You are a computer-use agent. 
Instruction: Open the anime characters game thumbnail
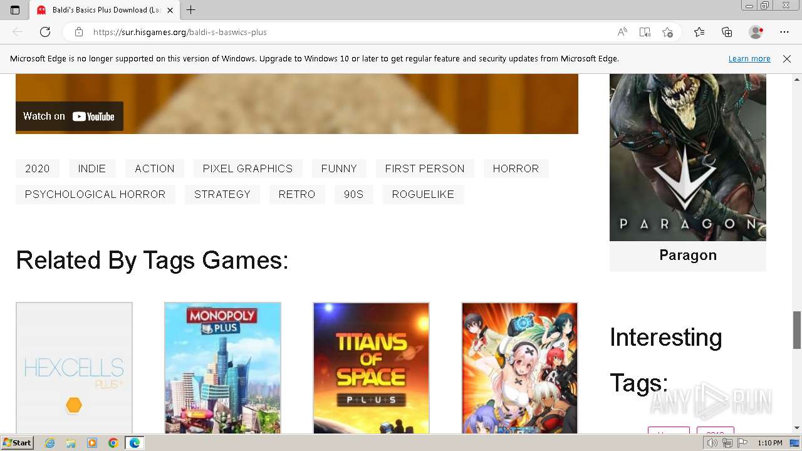coord(519,368)
